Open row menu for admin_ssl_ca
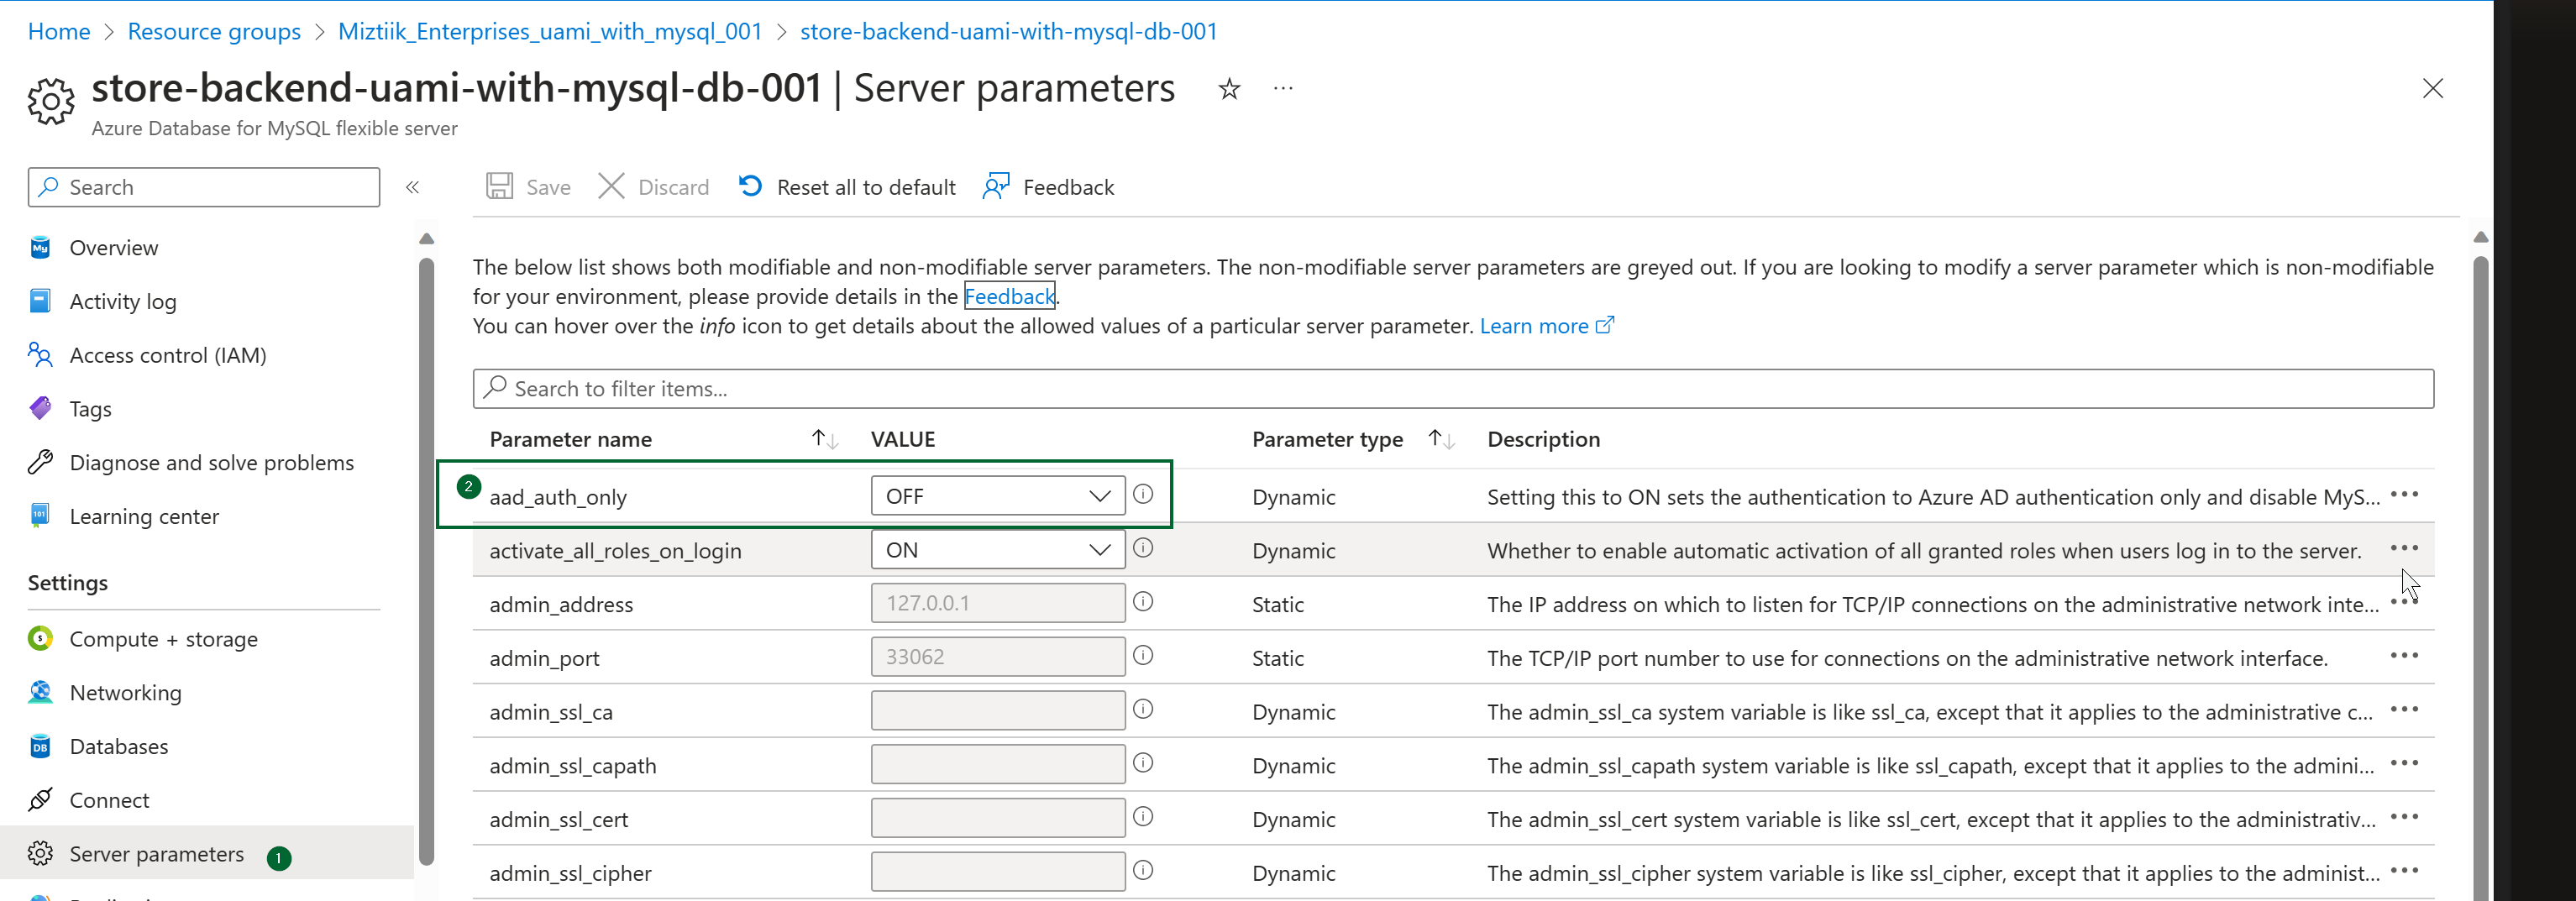Screen dimensions: 2576x901 click(2404, 710)
